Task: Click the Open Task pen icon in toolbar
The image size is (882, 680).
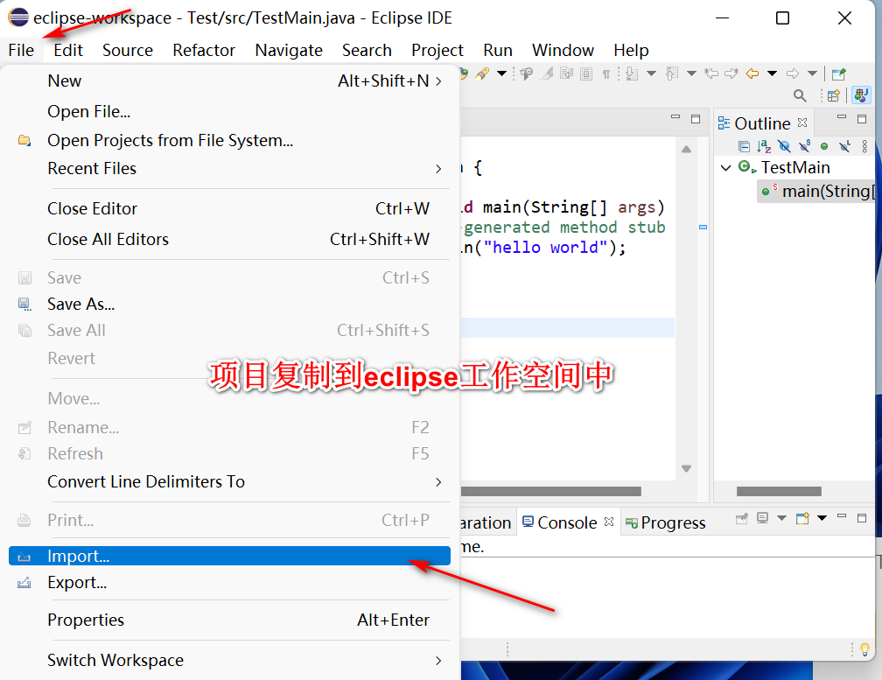Action: pyautogui.click(x=482, y=74)
